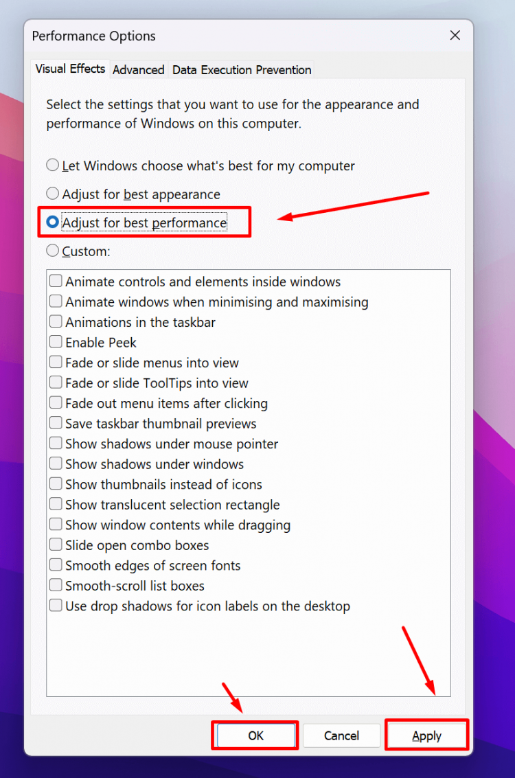Viewport: 515px width, 778px height.
Task: Enable the Animate controls and elements inside windows checkbox
Action: [56, 281]
